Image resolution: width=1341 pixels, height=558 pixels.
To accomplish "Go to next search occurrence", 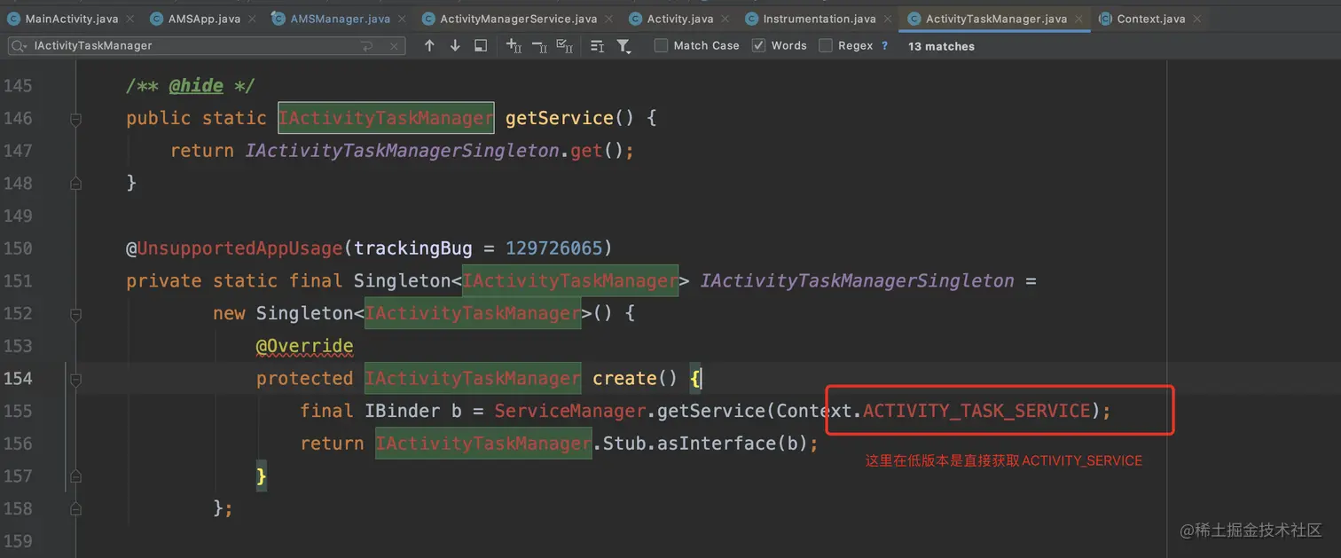I will pyautogui.click(x=455, y=45).
